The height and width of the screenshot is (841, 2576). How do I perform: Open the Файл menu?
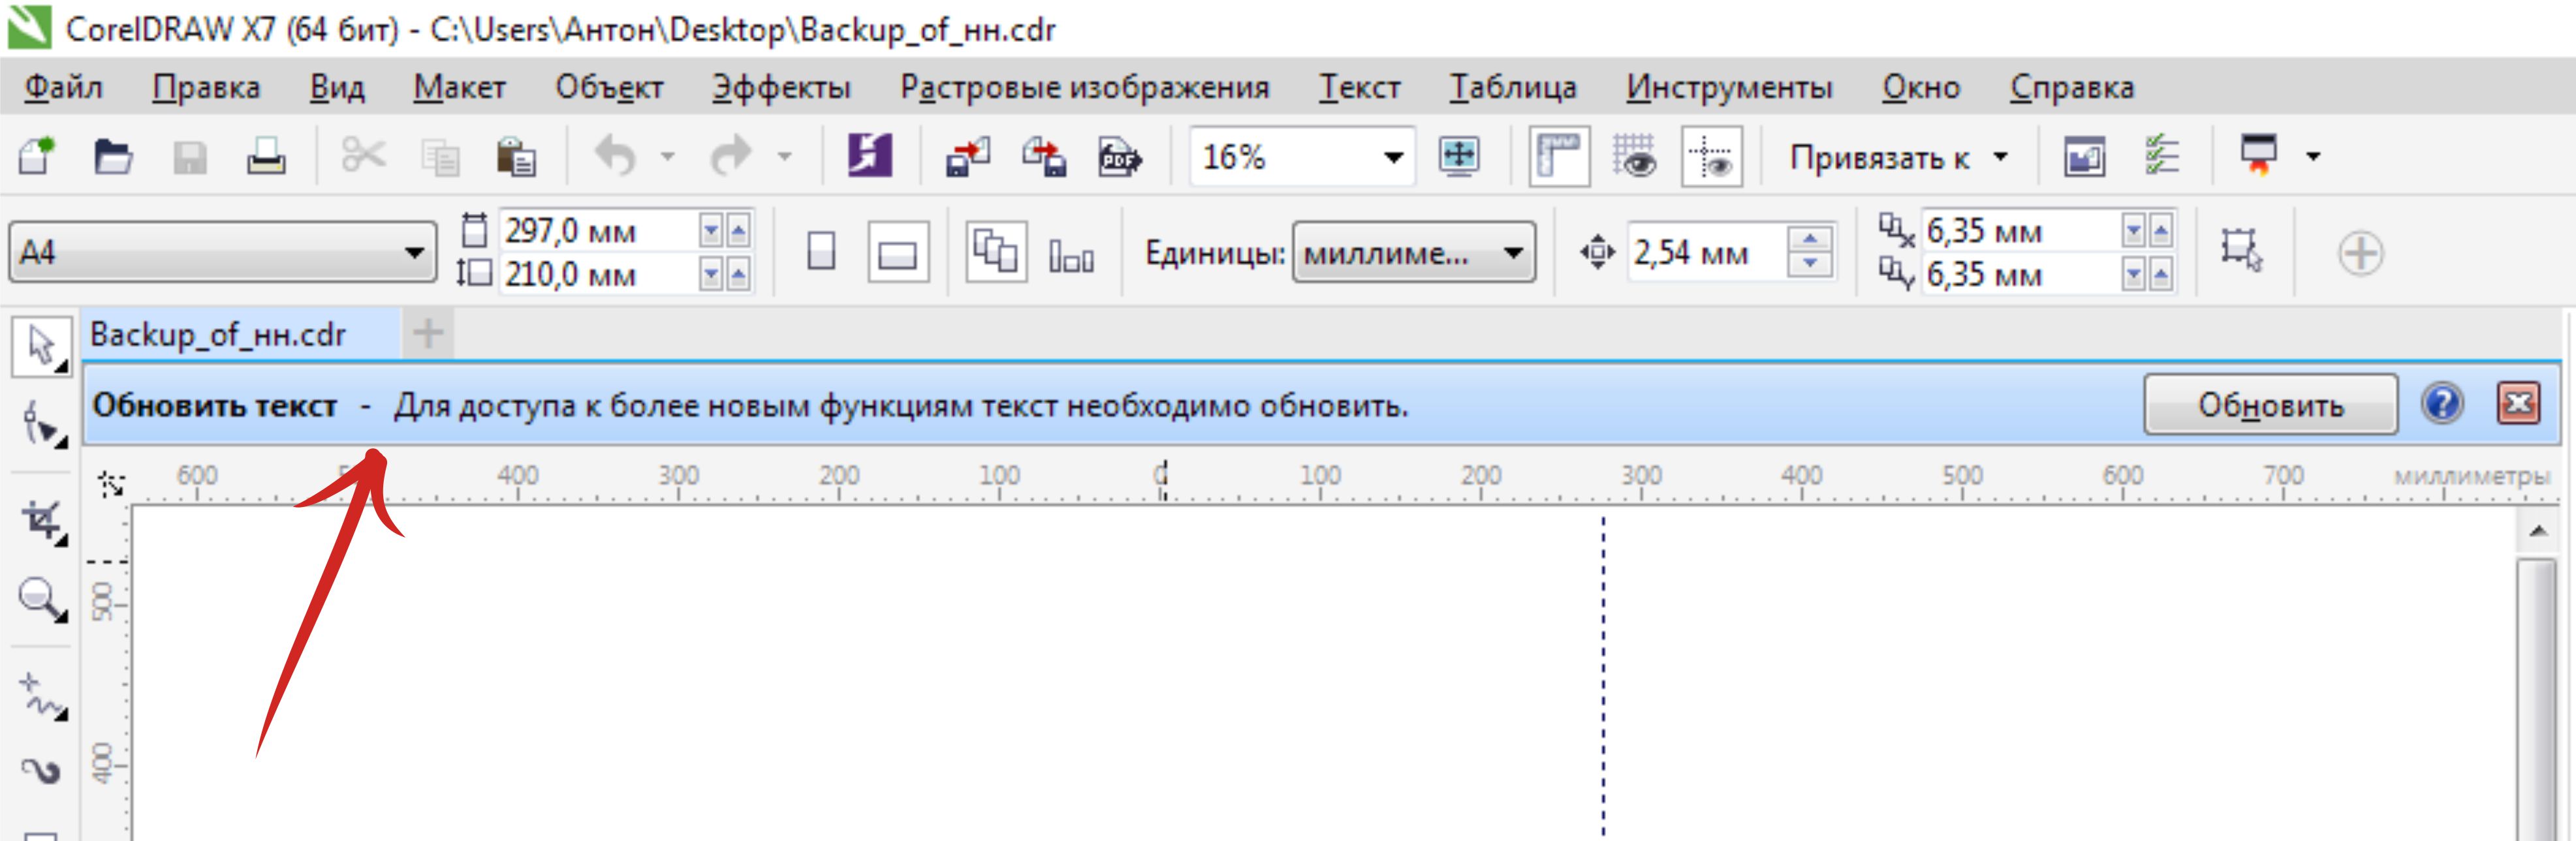pyautogui.click(x=63, y=87)
